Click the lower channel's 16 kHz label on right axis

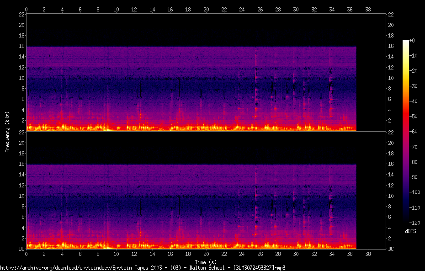[391, 164]
